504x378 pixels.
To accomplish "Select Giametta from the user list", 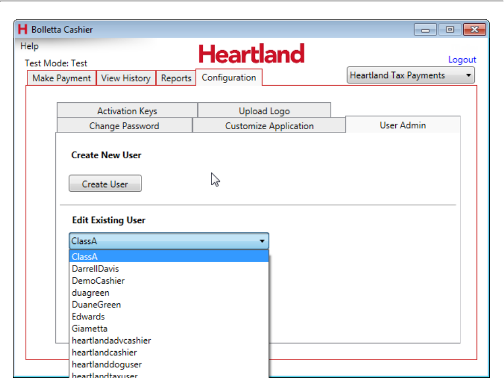I will coord(169,328).
